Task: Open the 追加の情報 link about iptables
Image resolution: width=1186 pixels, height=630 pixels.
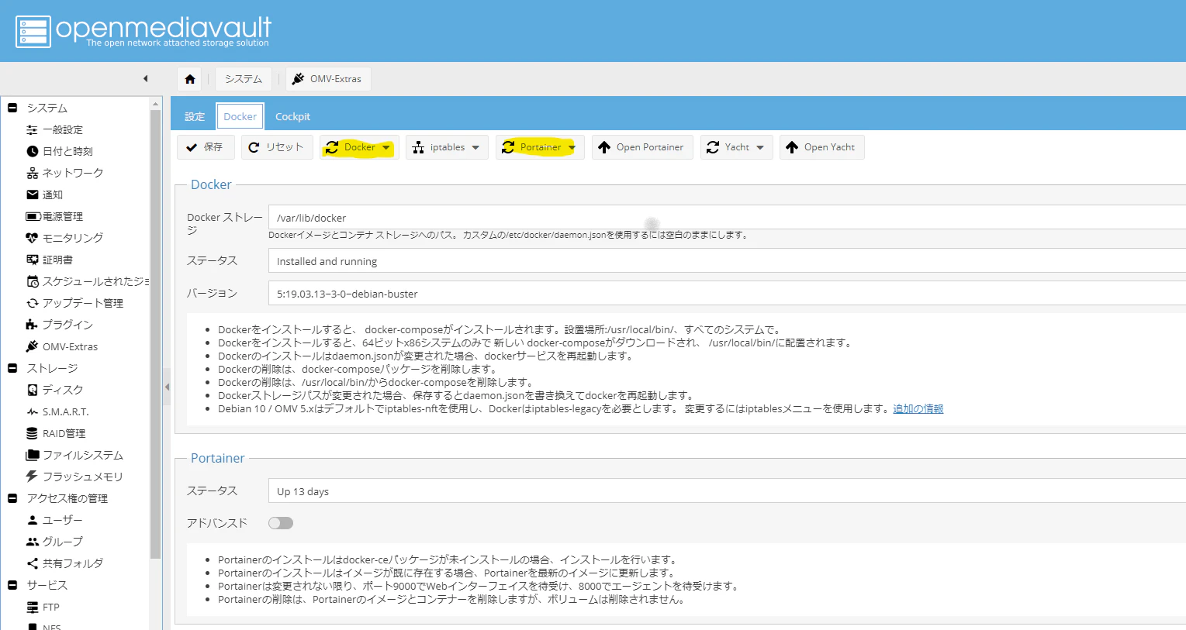Action: coord(918,408)
